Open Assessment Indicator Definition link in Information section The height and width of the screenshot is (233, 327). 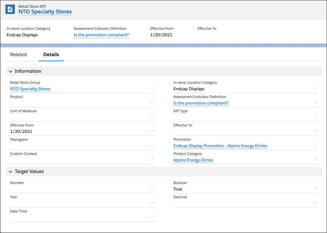[x=201, y=103]
